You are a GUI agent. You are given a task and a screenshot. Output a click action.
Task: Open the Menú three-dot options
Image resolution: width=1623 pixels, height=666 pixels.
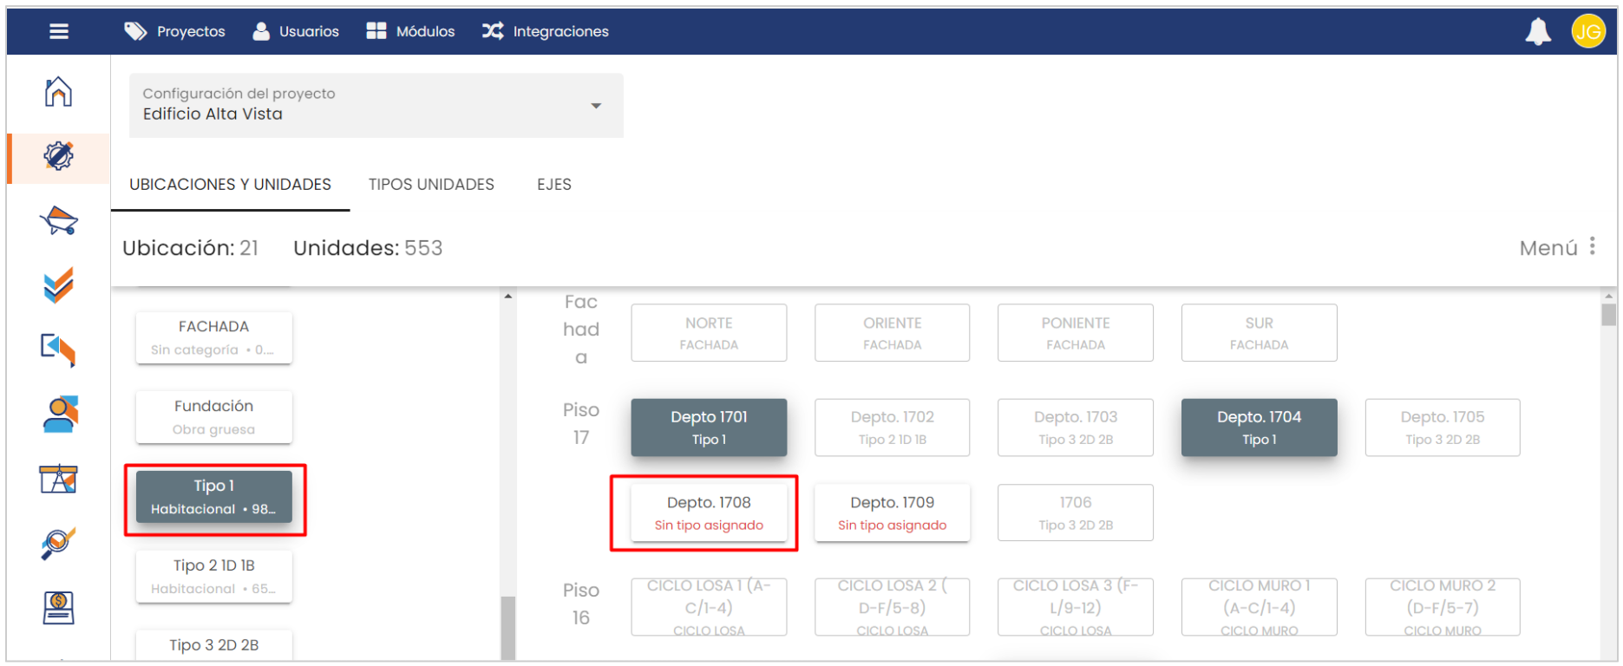click(1592, 247)
